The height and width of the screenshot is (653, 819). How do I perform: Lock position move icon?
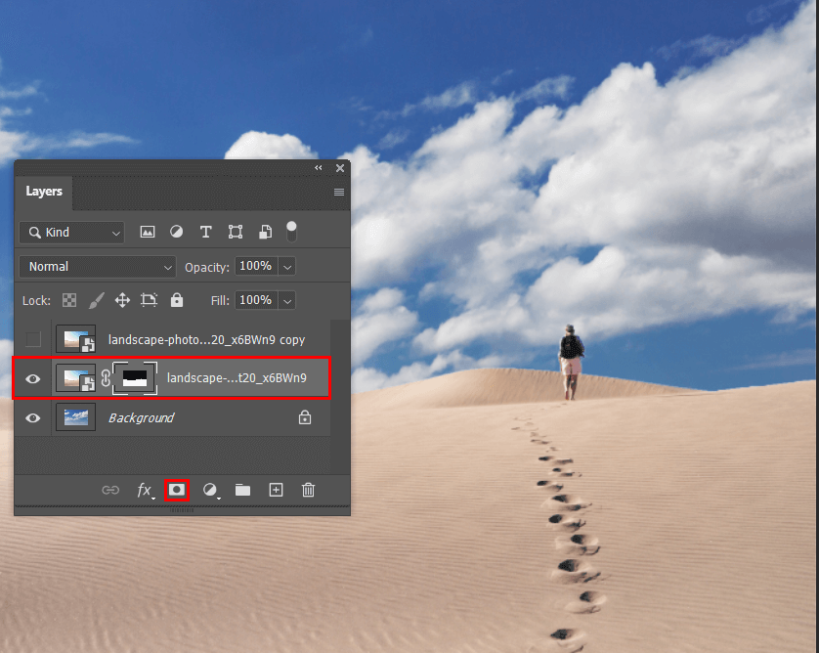[122, 300]
